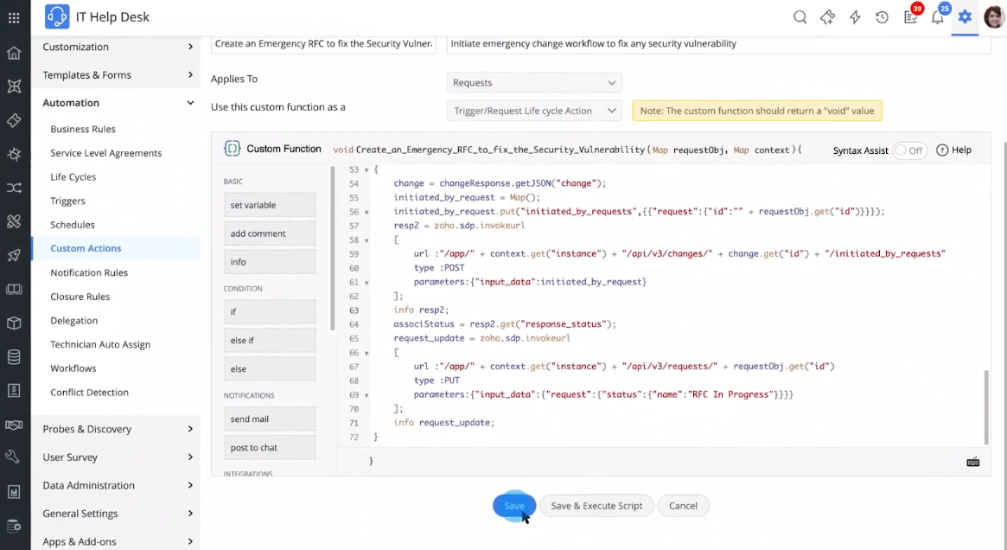This screenshot has height=550, width=1007.
Task: Open Trigger/Request Life cycle Action dropdown
Action: click(x=534, y=111)
